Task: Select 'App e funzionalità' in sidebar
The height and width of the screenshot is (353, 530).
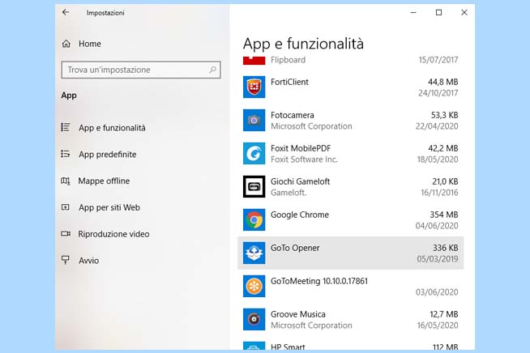Action: pos(112,128)
